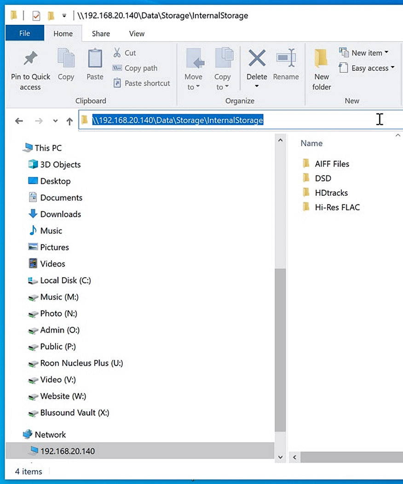Screen dimensions: 403x484
Task: Go up one folder level arrow
Action: pos(69,121)
